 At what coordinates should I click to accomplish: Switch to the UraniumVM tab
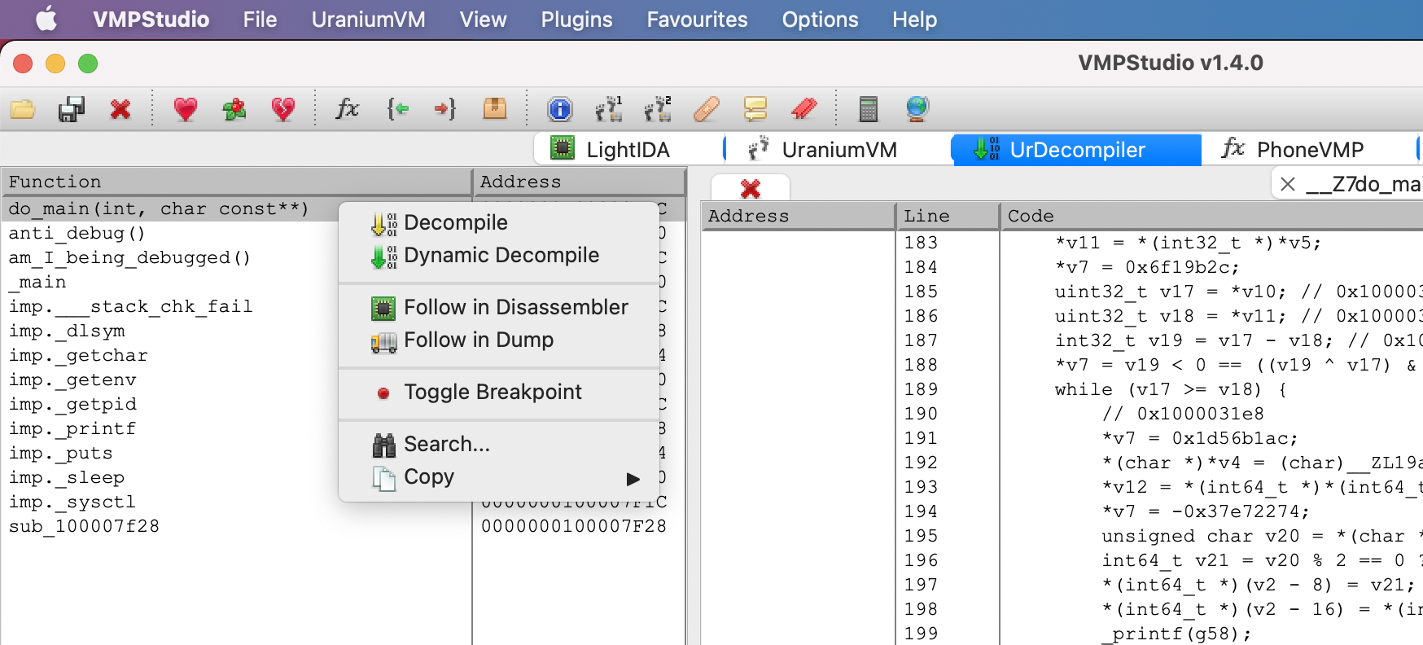tap(838, 149)
